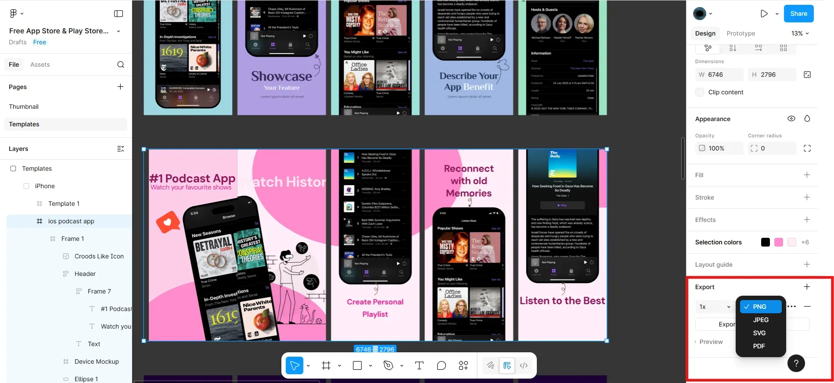The height and width of the screenshot is (383, 834).
Task: Open the Templates page
Action: coord(66,124)
